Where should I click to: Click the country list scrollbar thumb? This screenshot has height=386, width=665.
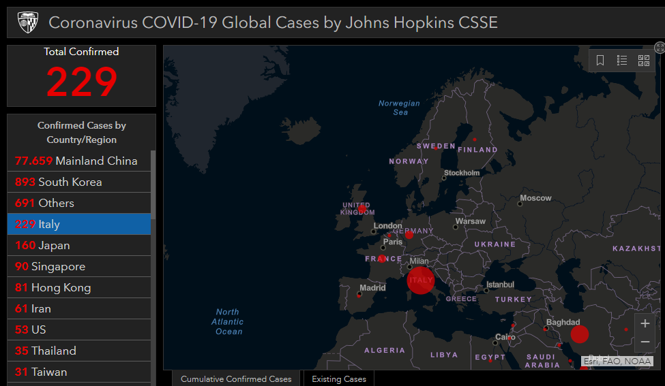pyautogui.click(x=153, y=184)
